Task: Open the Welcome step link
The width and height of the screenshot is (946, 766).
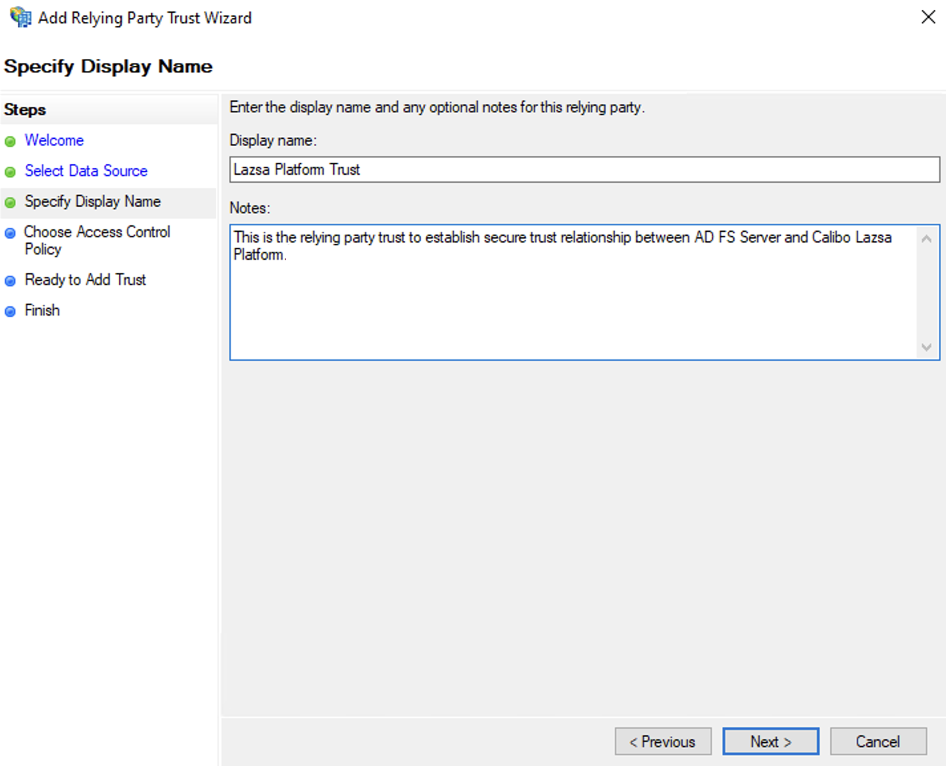Action: [x=54, y=140]
